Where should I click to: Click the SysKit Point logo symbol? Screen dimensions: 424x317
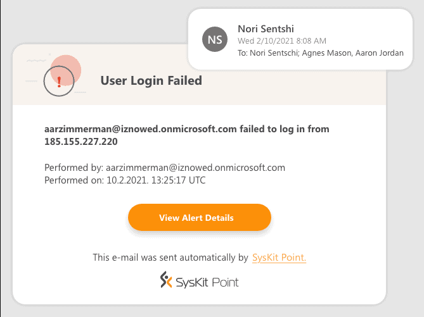(166, 279)
